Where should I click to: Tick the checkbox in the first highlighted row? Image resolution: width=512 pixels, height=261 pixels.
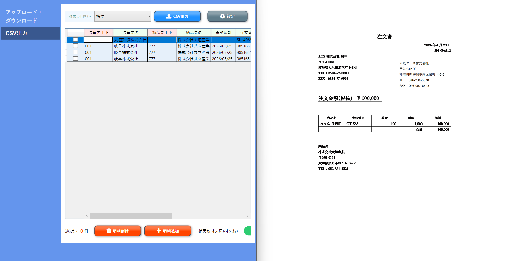click(76, 39)
